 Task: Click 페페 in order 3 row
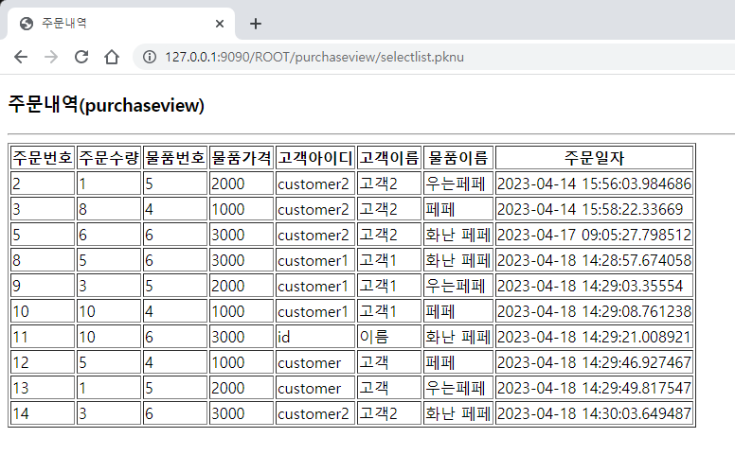[458, 209]
